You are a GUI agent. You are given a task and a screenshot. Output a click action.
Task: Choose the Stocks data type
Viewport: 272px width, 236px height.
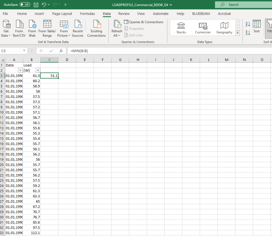(x=181, y=28)
